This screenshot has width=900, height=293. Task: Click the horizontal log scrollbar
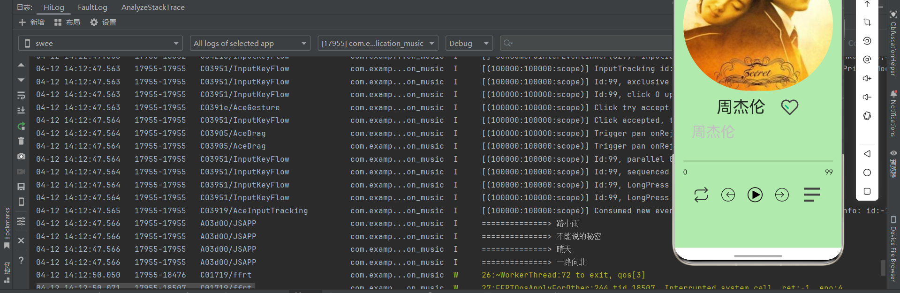tap(145, 285)
